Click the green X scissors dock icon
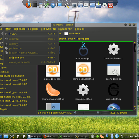 point(46,5)
